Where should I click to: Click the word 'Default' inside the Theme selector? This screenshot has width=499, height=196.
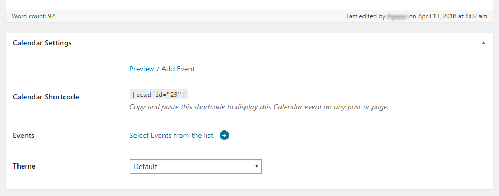pyautogui.click(x=146, y=166)
